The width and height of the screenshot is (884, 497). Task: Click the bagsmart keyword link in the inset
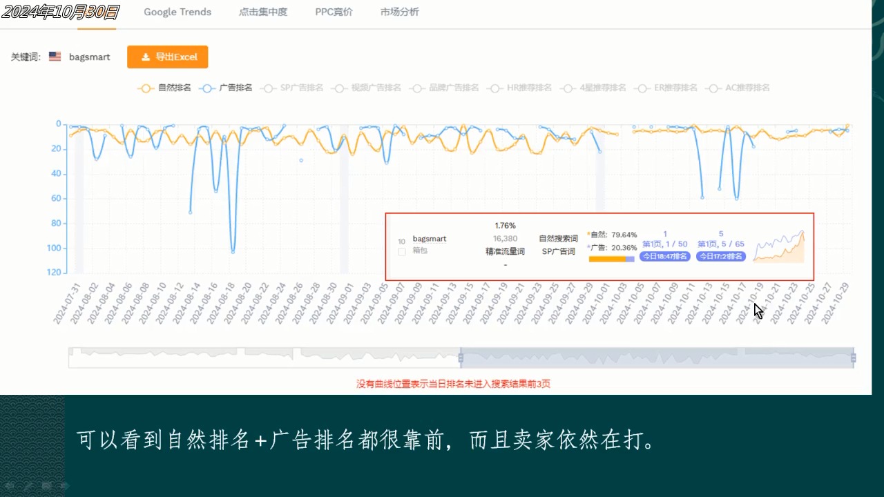(x=430, y=239)
